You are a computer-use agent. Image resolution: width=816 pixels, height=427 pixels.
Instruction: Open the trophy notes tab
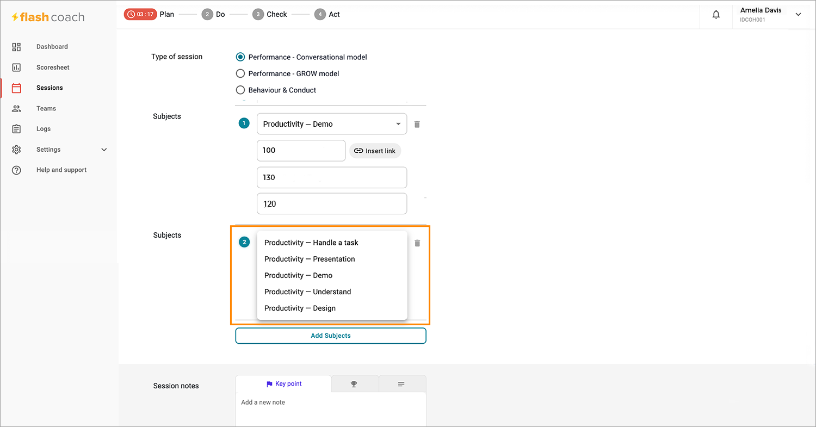tap(354, 384)
